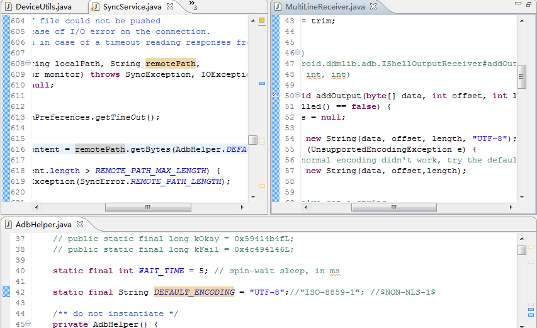The width and height of the screenshot is (537, 328).
Task: Click the highlighted DEFAULT_ENCODING identifier on line 42
Action: [x=194, y=292]
